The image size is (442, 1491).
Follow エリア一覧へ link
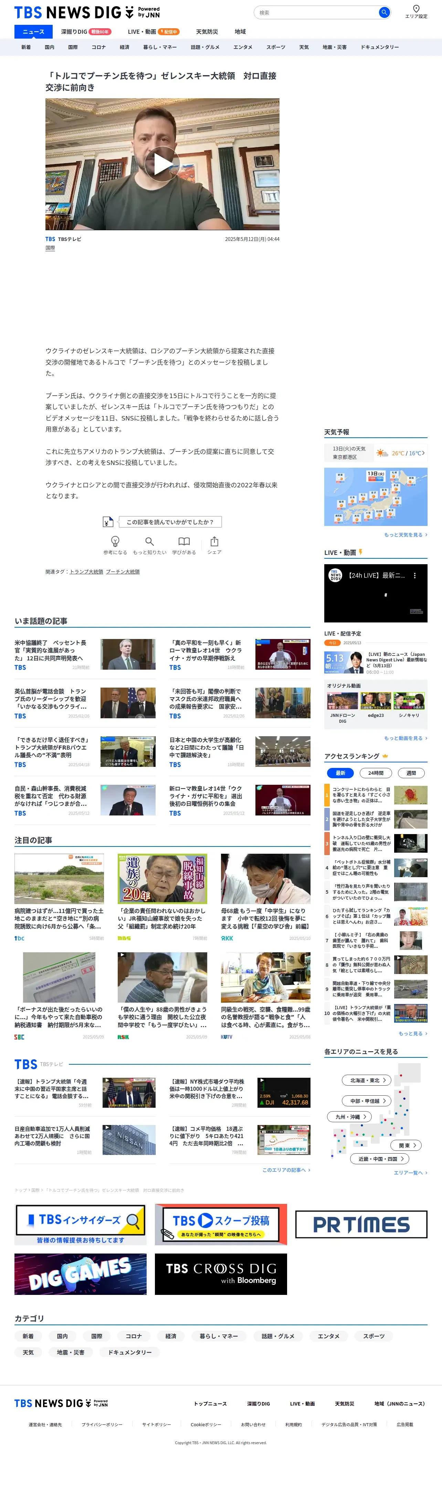point(410,1173)
